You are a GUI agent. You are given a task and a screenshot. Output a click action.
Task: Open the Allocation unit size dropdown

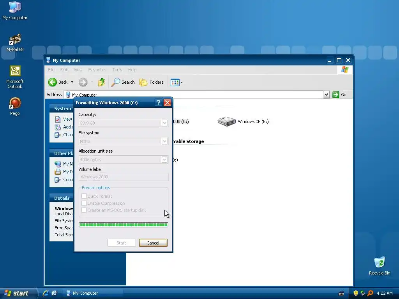point(165,160)
